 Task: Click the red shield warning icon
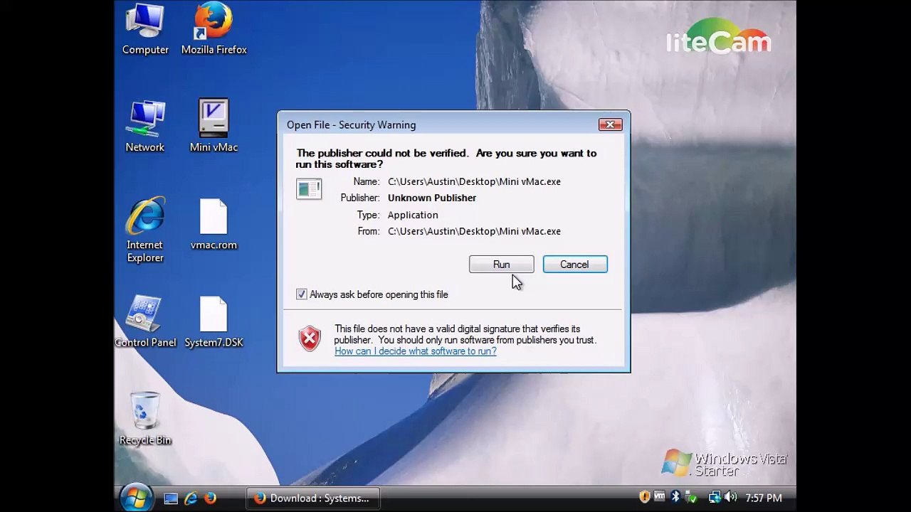click(310, 338)
